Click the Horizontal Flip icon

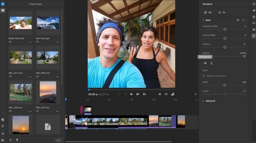(205, 63)
